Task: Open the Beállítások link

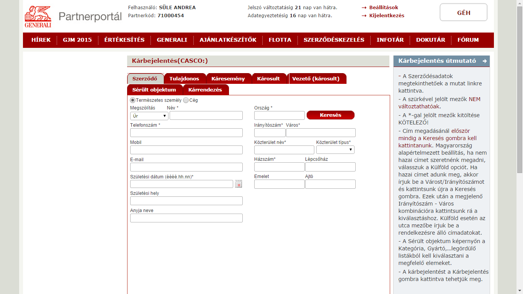Action: coord(384,7)
